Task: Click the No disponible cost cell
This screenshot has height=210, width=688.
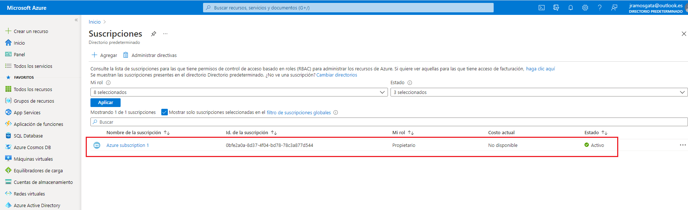Action: pos(503,145)
